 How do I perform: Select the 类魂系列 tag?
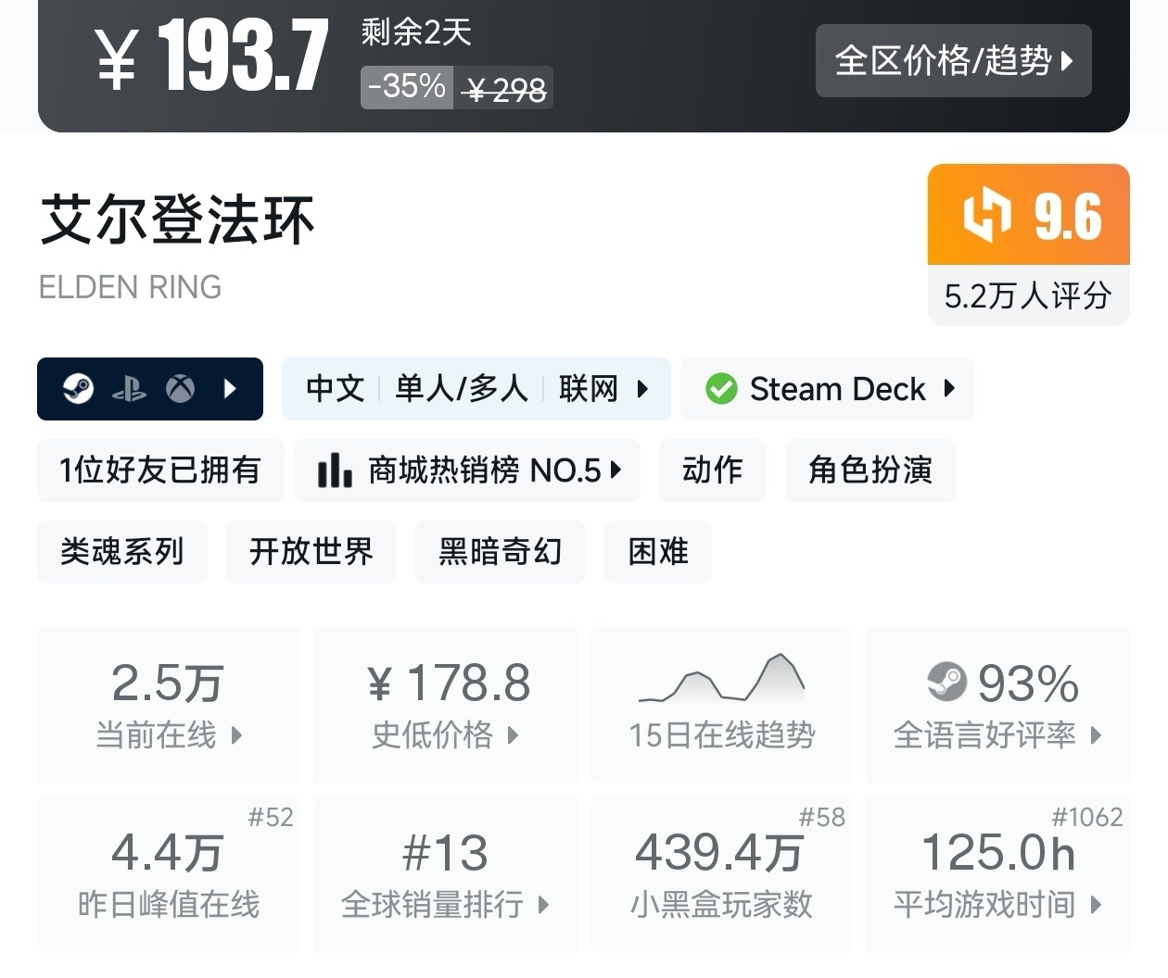122,552
